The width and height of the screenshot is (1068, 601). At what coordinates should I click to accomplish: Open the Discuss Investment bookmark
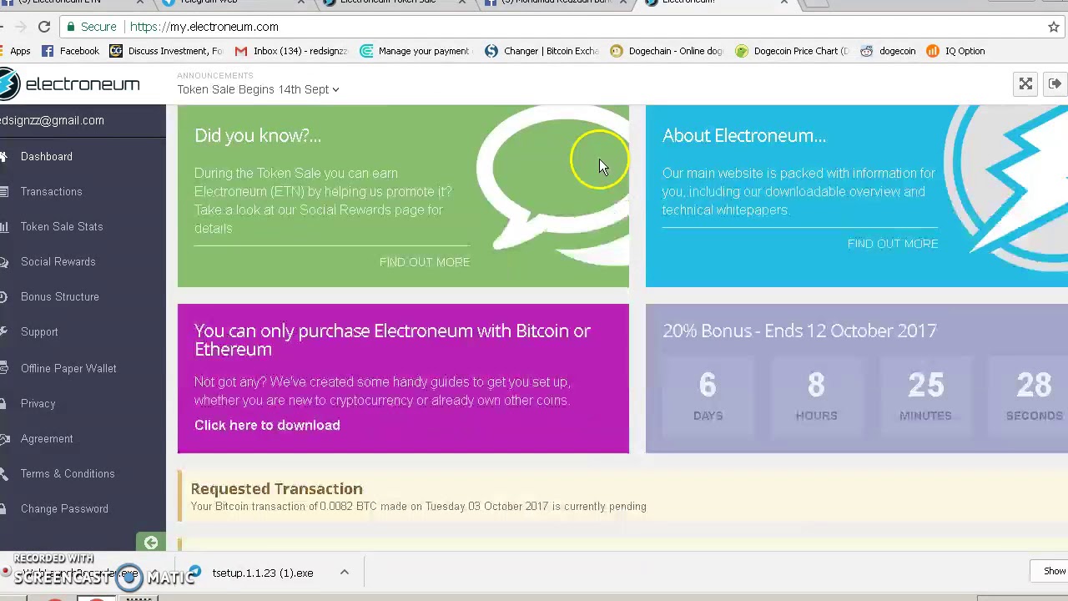coord(166,51)
